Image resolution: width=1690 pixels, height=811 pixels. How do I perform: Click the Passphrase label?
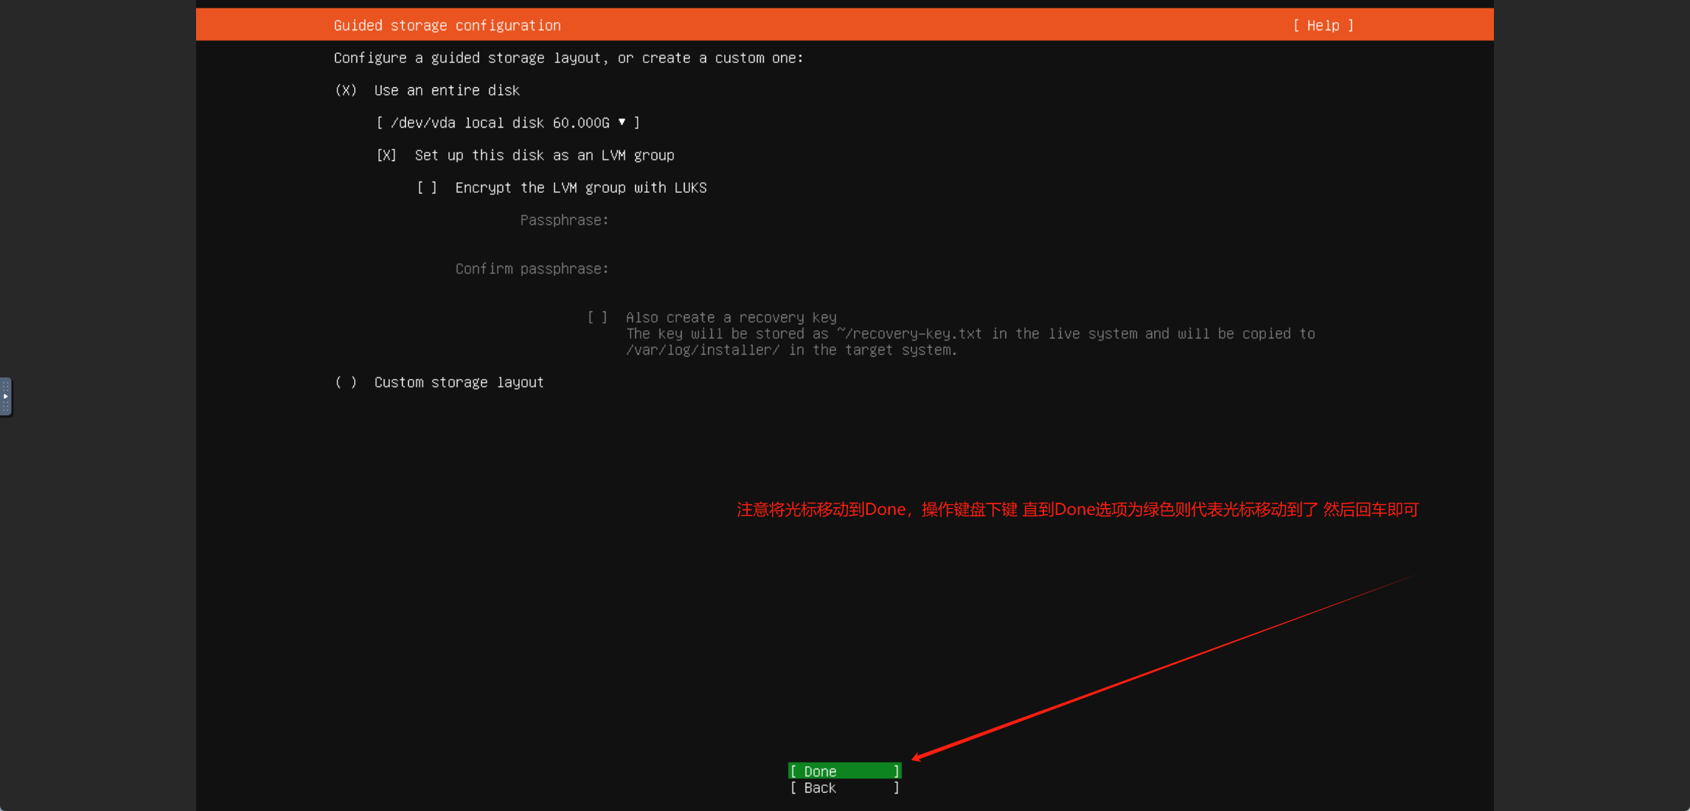564,220
